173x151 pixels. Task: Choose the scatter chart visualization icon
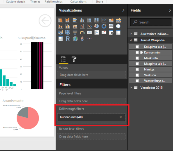[90, 26]
